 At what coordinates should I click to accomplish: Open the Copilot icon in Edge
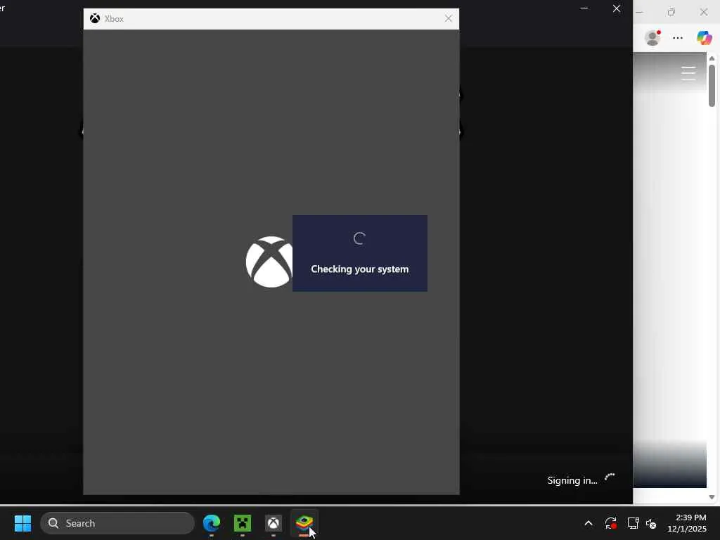[704, 38]
